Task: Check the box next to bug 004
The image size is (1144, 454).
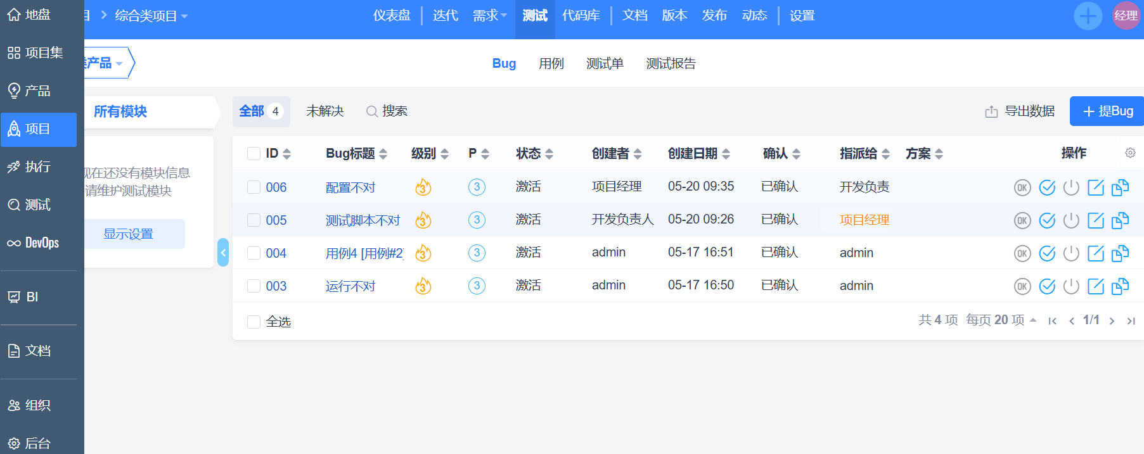Action: 254,253
